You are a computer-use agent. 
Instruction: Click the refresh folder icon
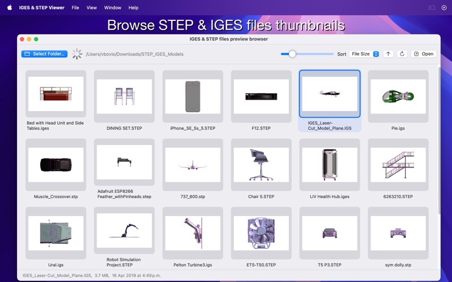click(402, 54)
